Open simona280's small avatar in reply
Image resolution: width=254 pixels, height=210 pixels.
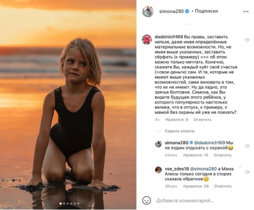tap(159, 144)
